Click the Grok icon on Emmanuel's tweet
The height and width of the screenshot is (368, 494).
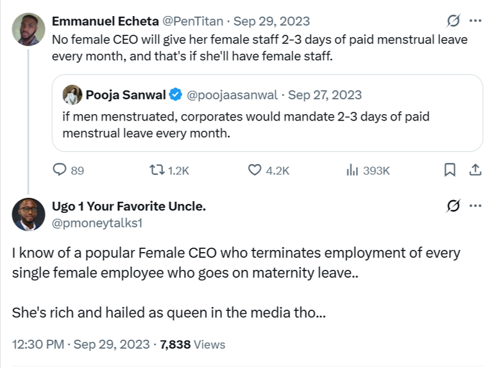[x=452, y=21]
